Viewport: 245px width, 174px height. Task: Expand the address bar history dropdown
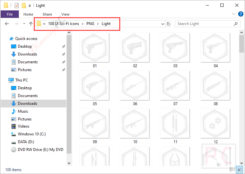pos(163,24)
